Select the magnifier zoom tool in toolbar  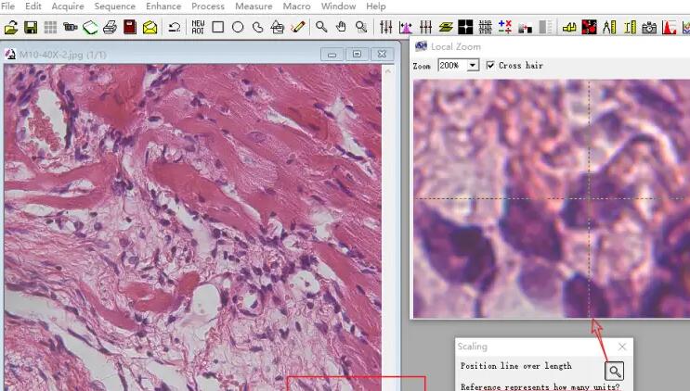(321, 28)
